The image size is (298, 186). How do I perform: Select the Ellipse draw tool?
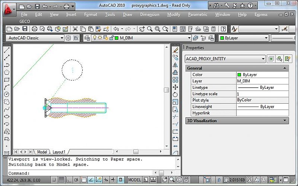coord(7,117)
